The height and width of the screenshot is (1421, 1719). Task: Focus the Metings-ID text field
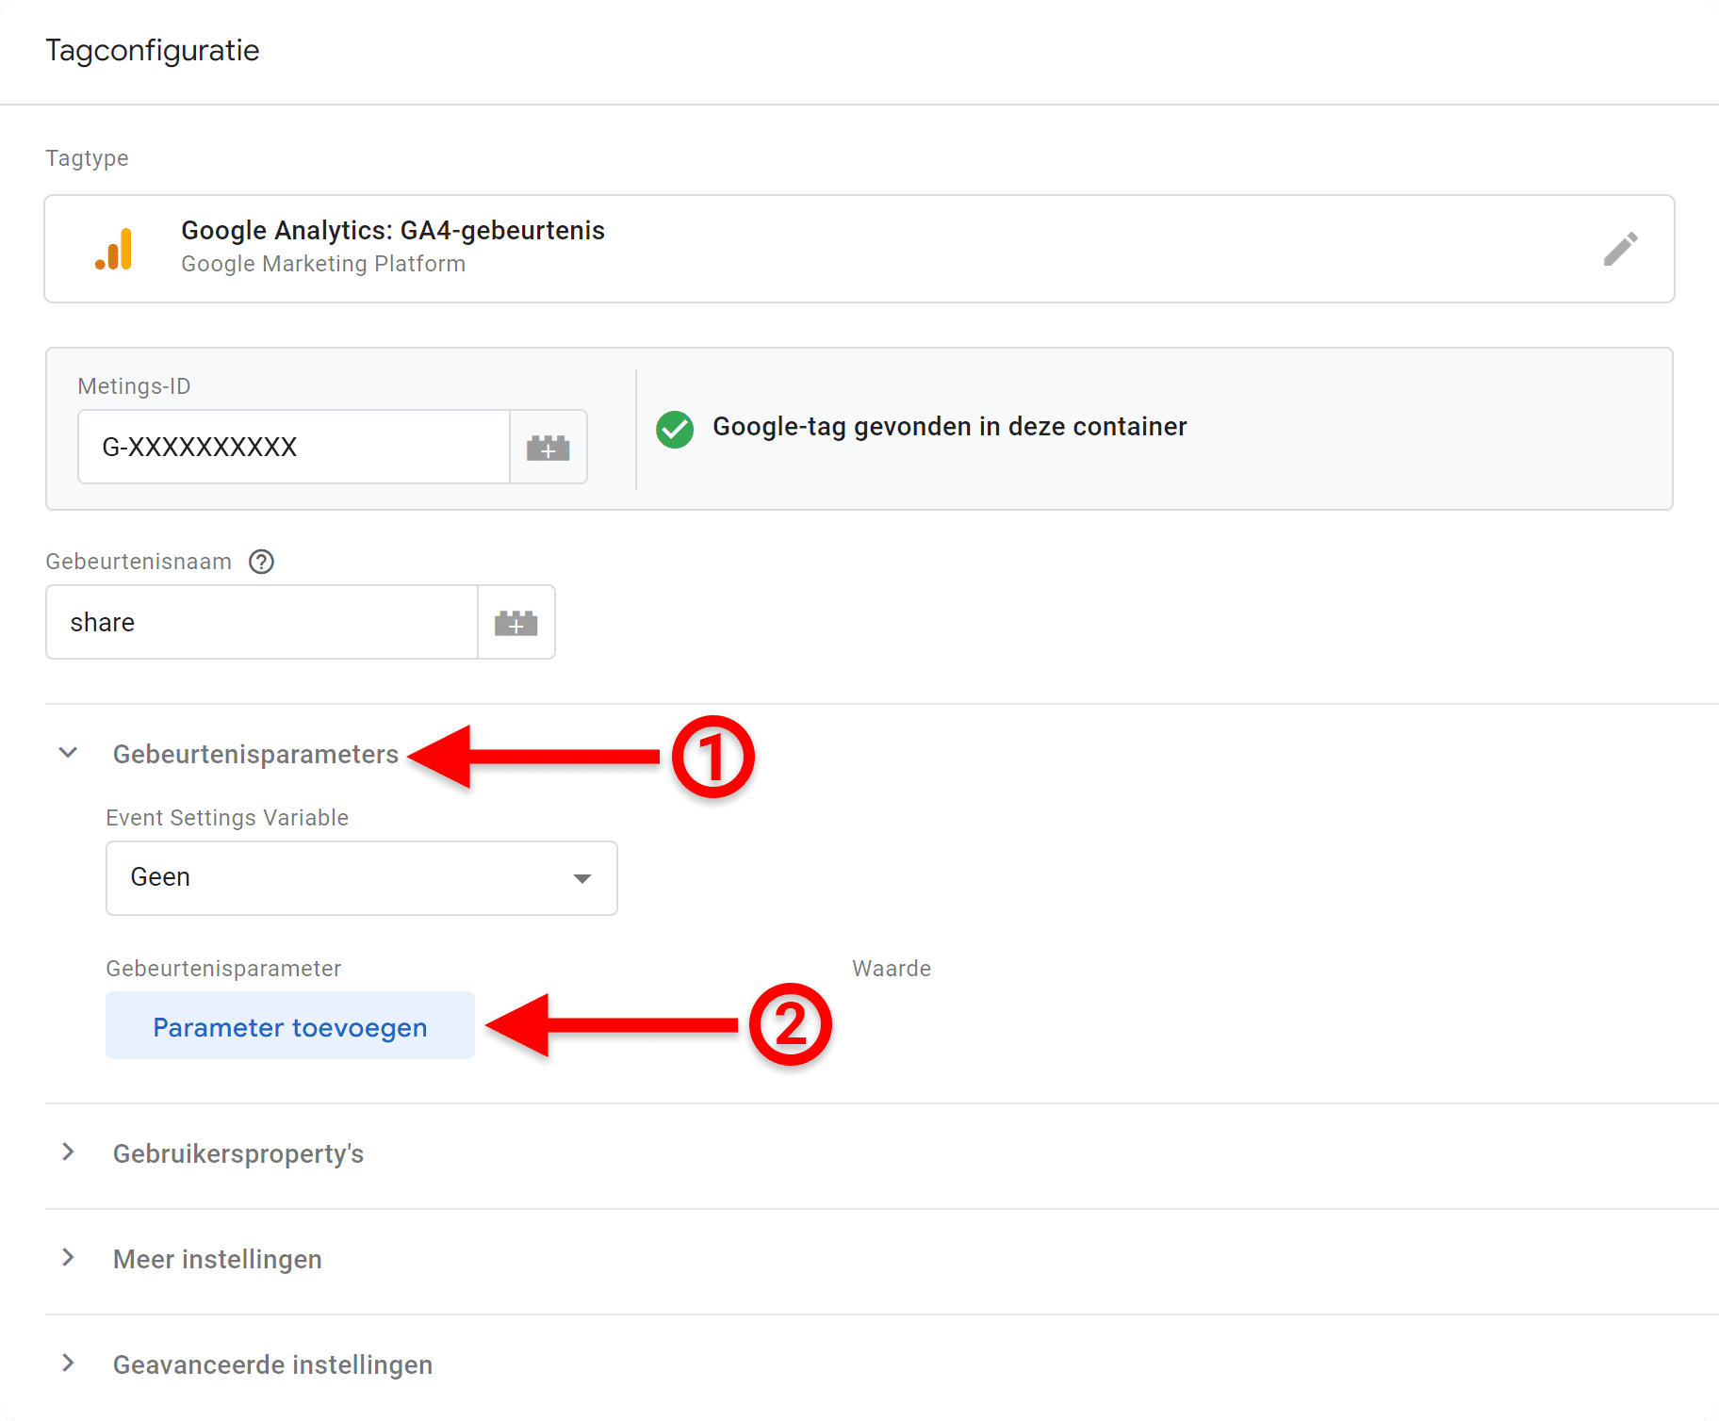click(293, 448)
